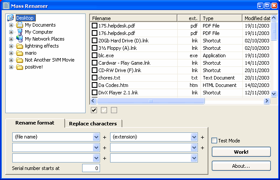Select the My Network Places icon

point(19,39)
